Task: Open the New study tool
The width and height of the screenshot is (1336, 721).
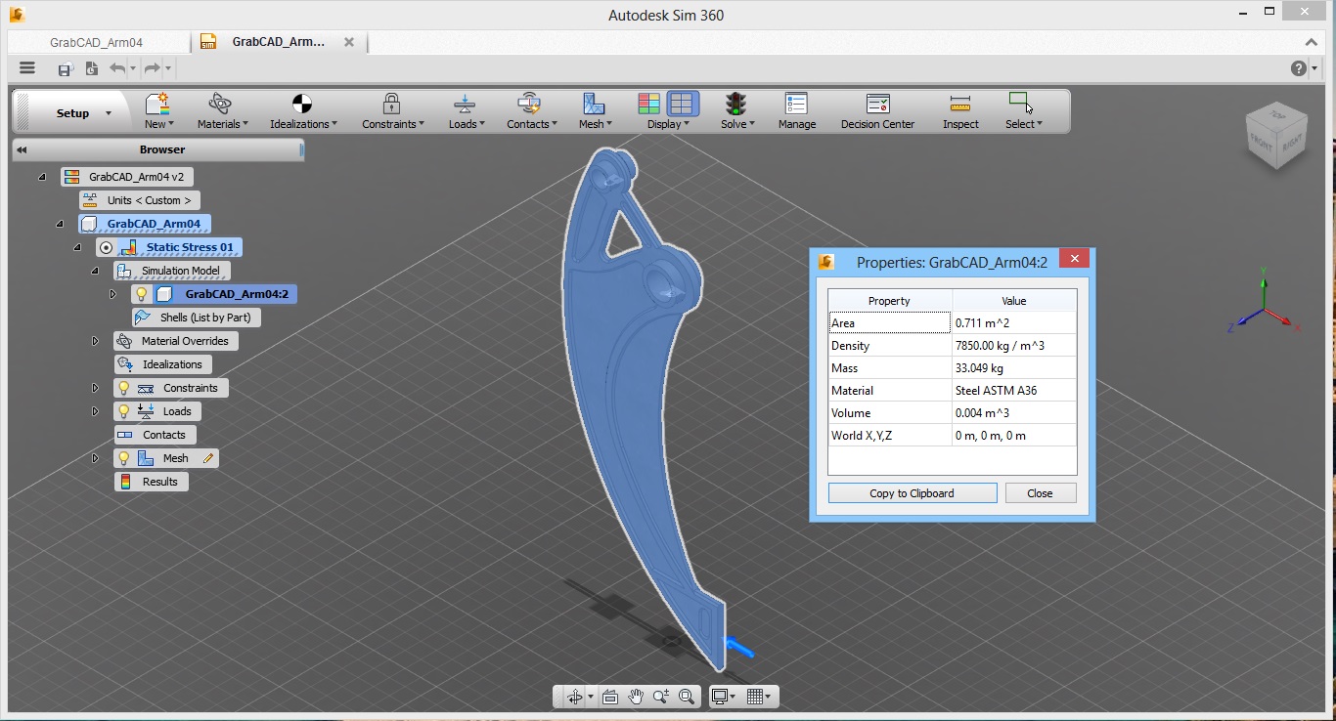Action: click(157, 111)
